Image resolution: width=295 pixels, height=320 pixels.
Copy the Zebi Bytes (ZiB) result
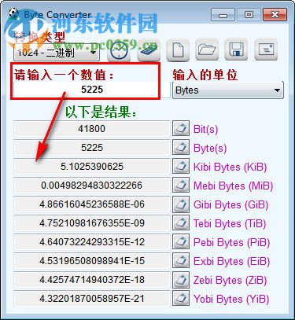(x=181, y=279)
